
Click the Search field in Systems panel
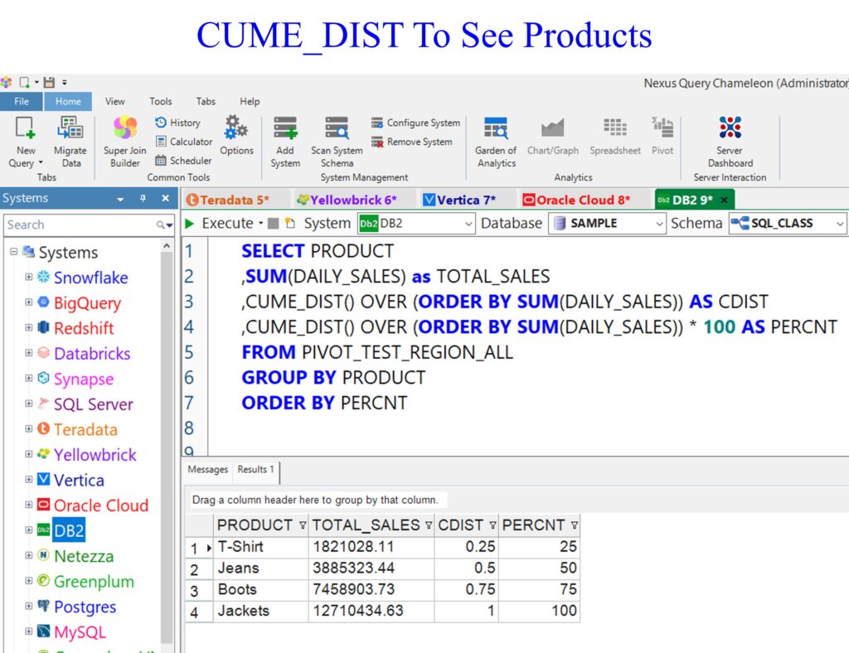pyautogui.click(x=79, y=225)
